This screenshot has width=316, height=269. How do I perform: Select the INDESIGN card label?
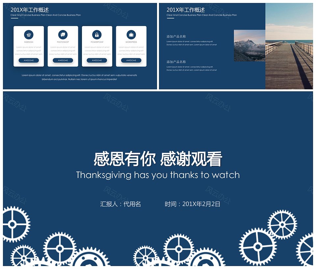point(29,42)
